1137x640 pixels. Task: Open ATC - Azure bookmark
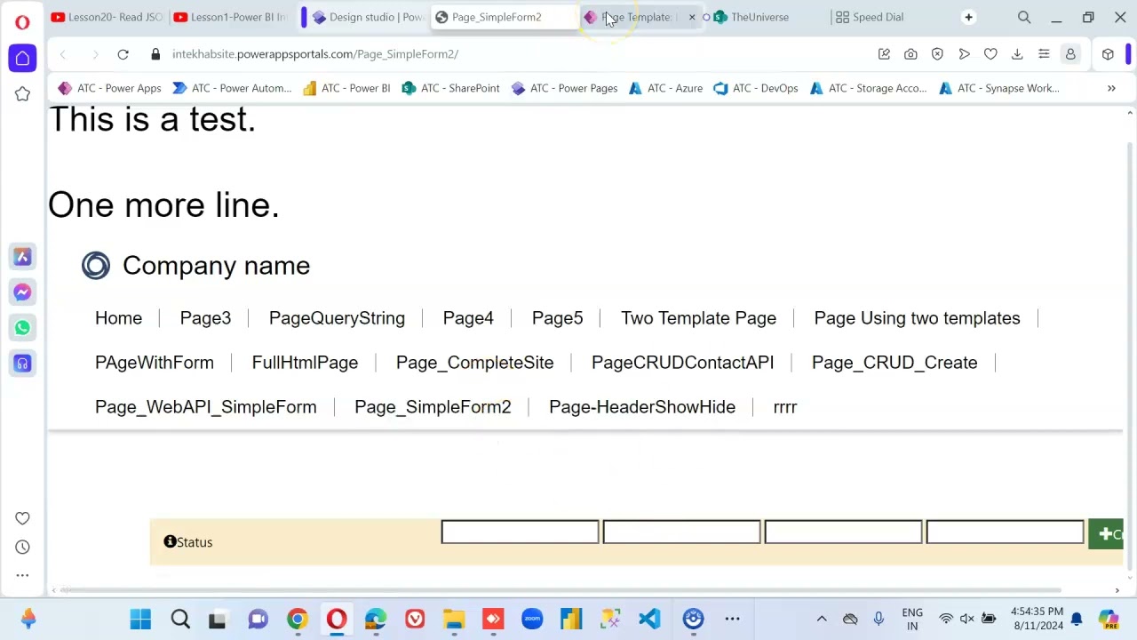pyautogui.click(x=666, y=88)
